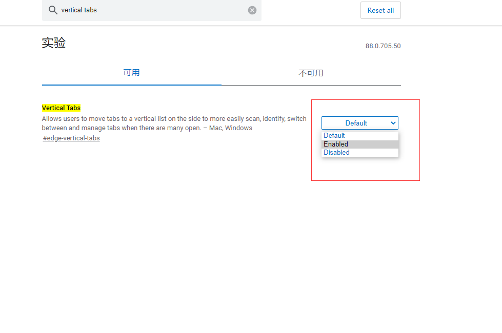Screen dimensions: 502x333
Task: Click the search magnifier icon
Action: click(x=53, y=10)
